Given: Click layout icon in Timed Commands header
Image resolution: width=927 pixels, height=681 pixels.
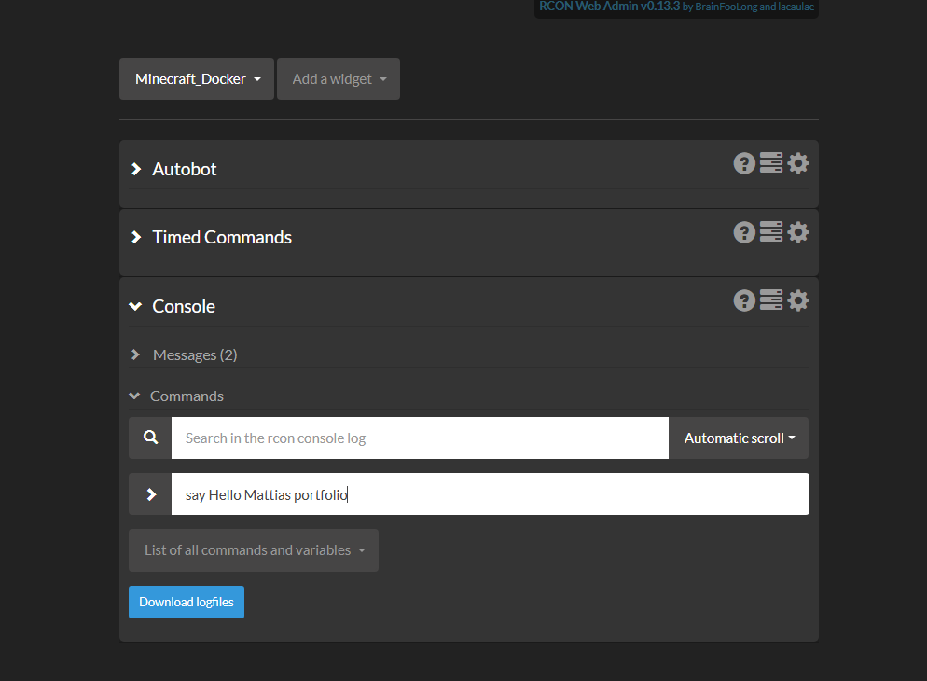Looking at the screenshot, I should click(771, 231).
